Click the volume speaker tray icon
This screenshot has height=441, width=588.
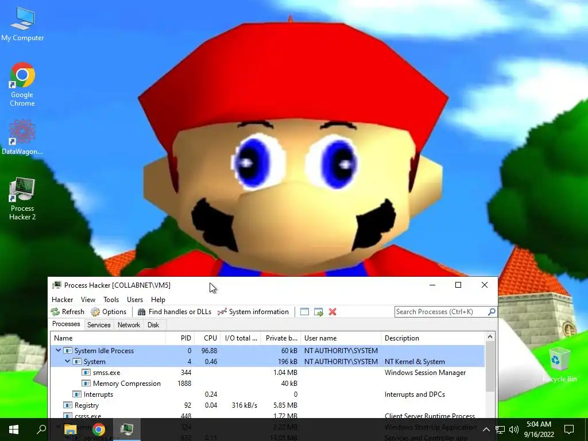point(514,430)
